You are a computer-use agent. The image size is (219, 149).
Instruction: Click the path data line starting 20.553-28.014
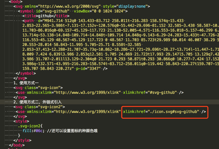tap(82, 45)
